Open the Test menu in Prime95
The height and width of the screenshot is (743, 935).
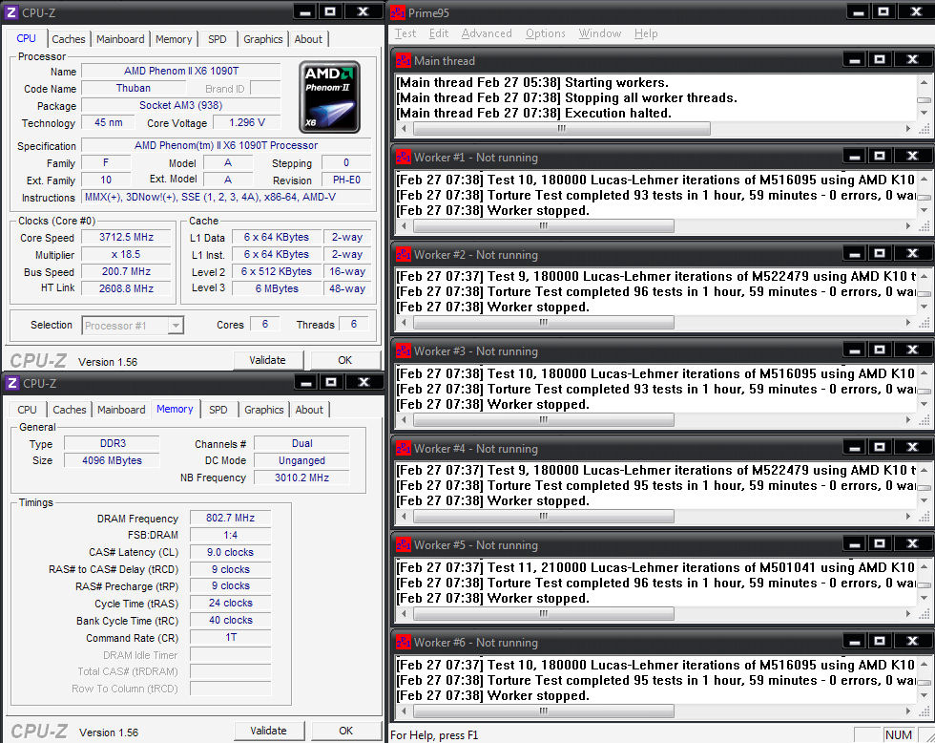[x=405, y=33]
